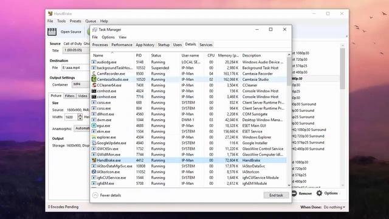Switch to the Startup tab
This screenshot has width=389, height=219.
164,44
